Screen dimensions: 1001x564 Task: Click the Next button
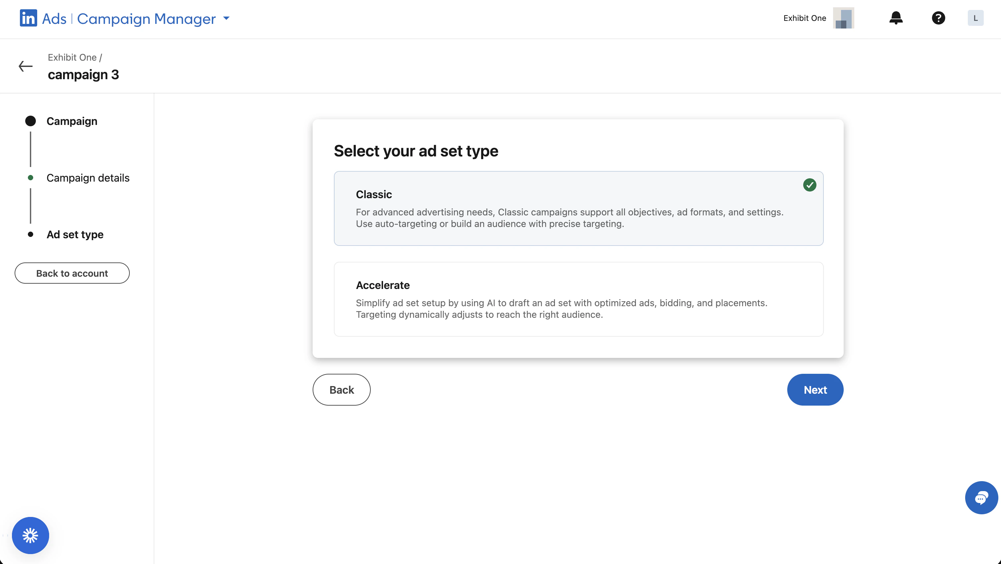[815, 389]
